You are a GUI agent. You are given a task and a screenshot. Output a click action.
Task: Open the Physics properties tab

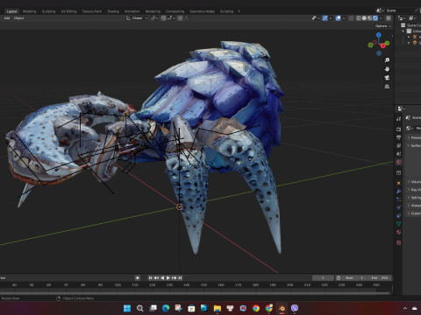point(398,207)
